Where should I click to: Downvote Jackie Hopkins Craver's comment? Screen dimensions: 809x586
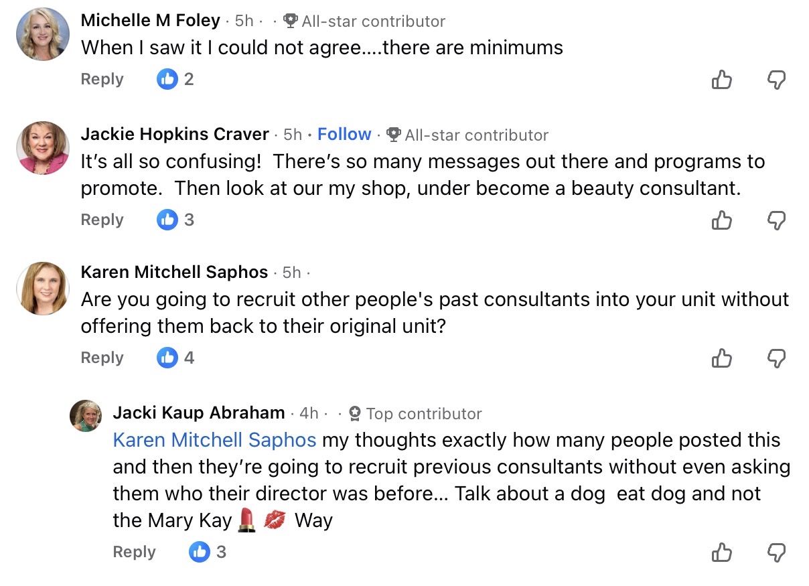776,220
